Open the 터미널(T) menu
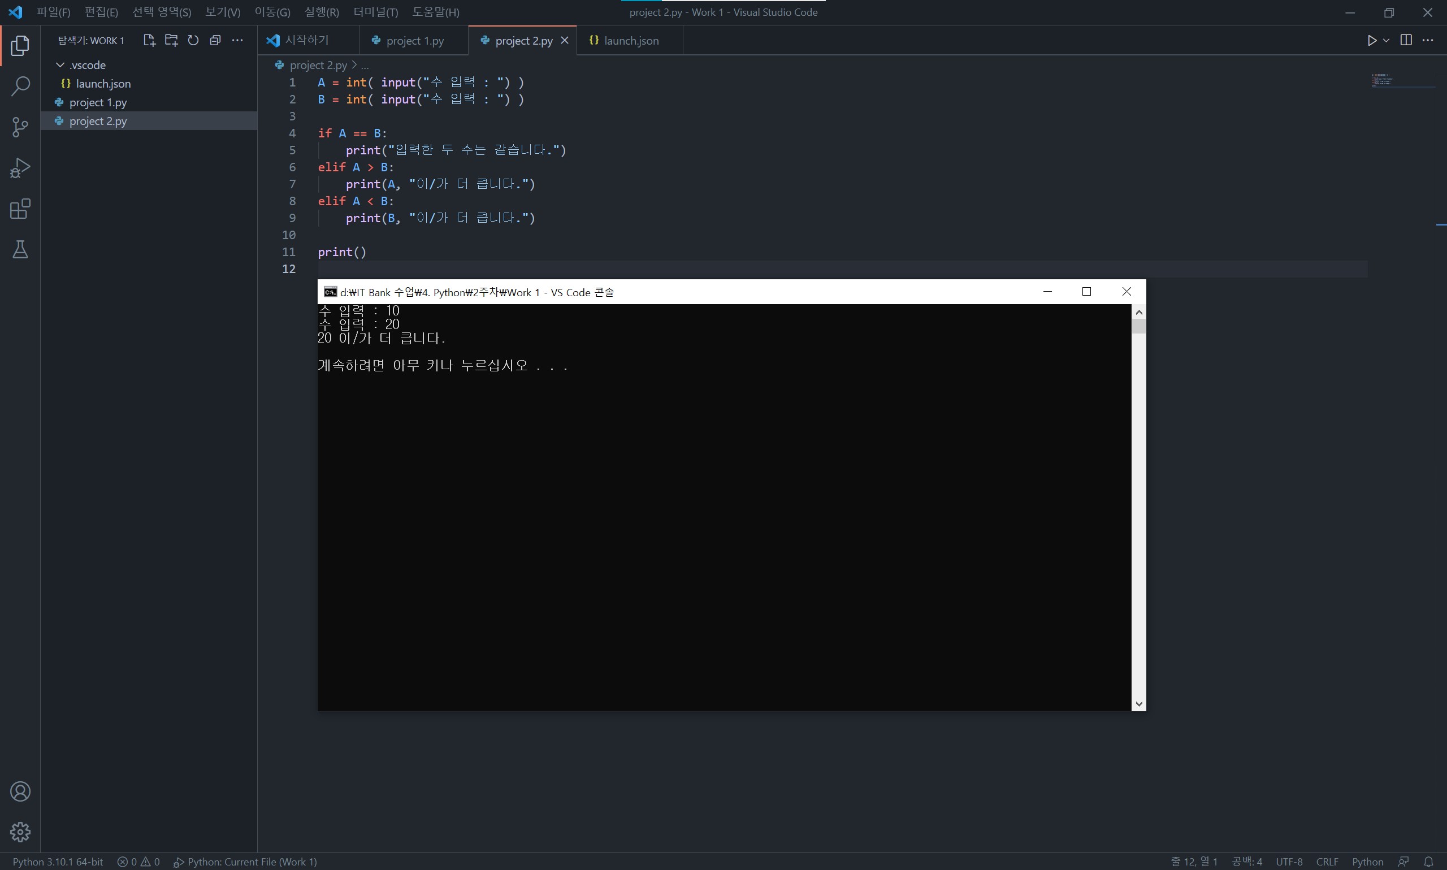Viewport: 1447px width, 870px height. point(375,12)
